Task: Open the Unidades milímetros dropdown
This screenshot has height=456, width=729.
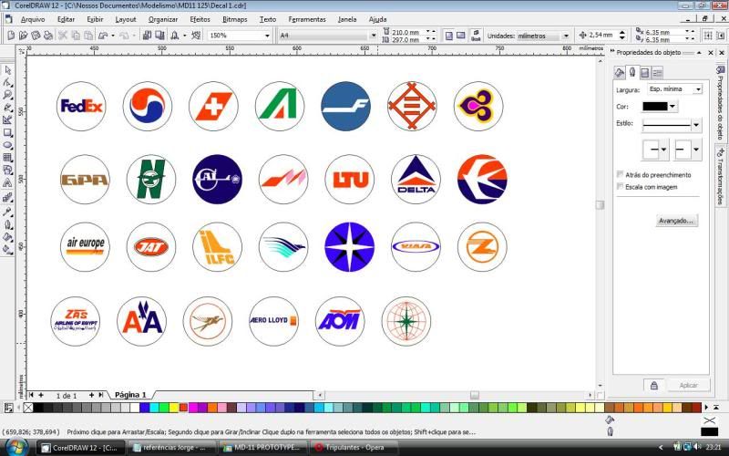Action: pyautogui.click(x=565, y=36)
